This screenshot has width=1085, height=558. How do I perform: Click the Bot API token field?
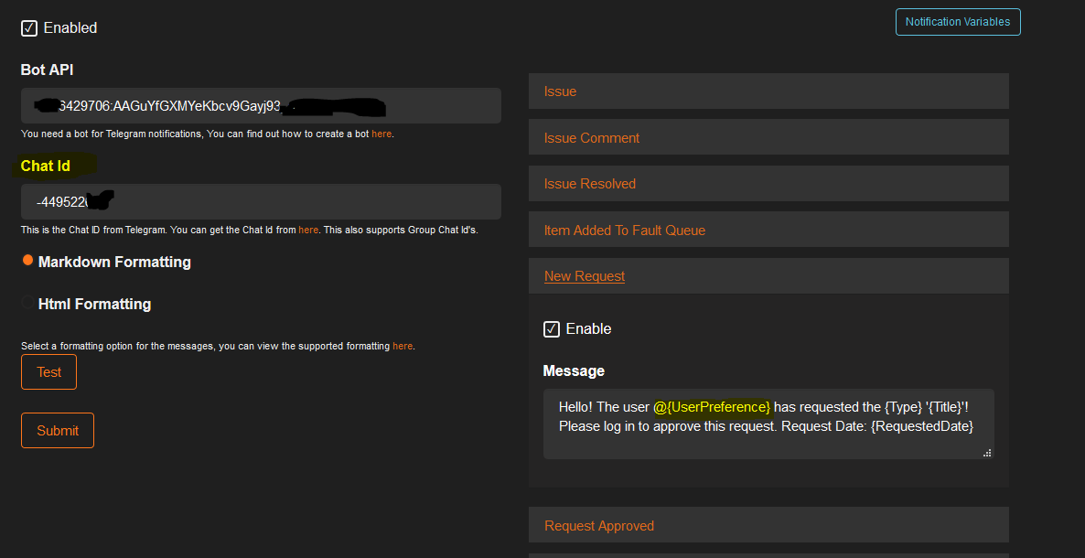point(261,106)
